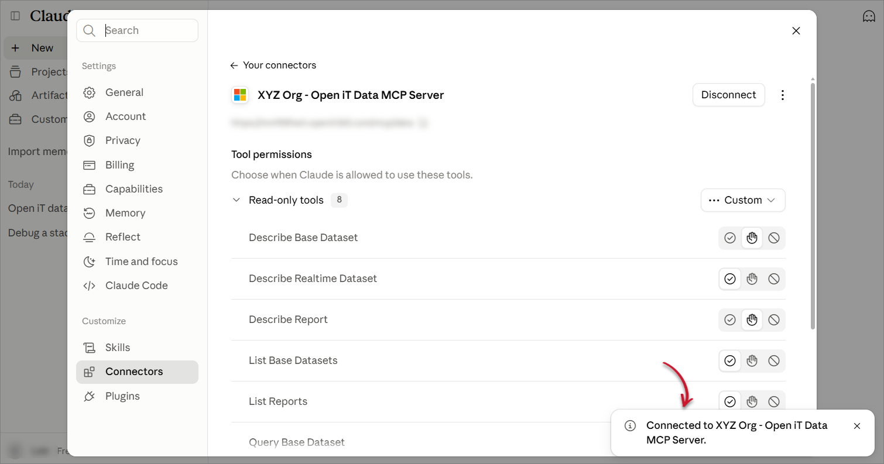Set Describe Base Dataset to always allow
Viewport: 884px width, 464px height.
[730, 238]
